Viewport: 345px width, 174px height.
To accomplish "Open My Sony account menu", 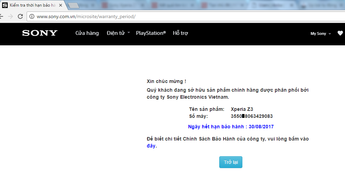I will click(318, 33).
